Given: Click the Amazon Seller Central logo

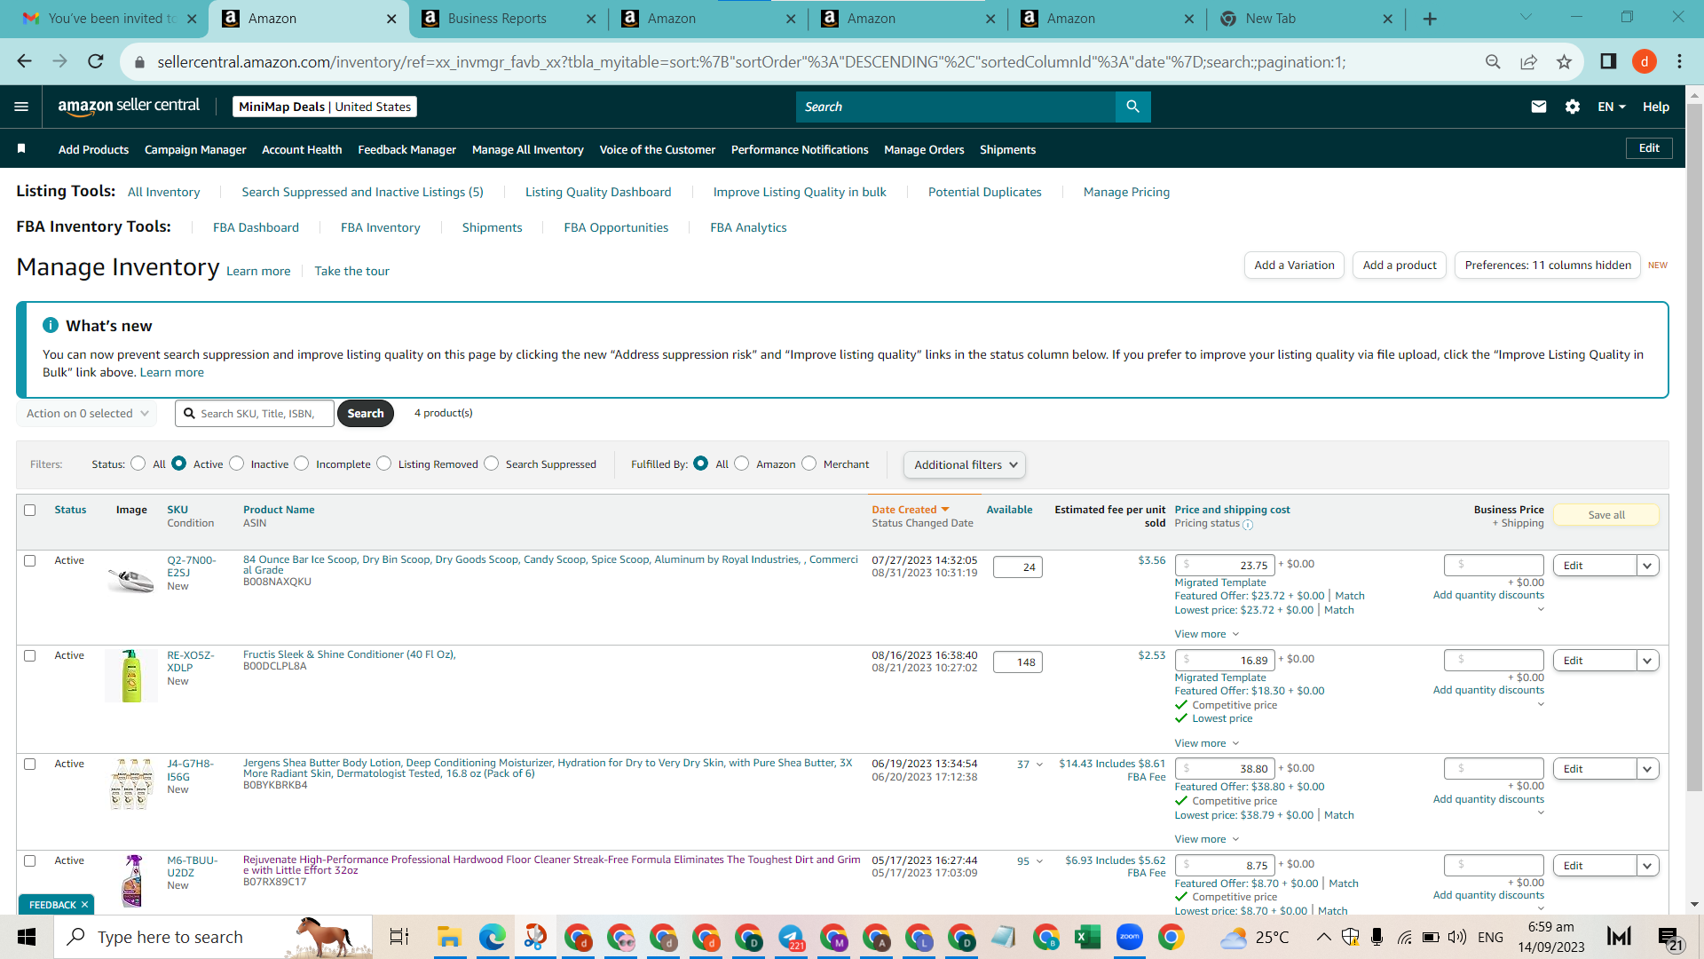Looking at the screenshot, I should [129, 107].
